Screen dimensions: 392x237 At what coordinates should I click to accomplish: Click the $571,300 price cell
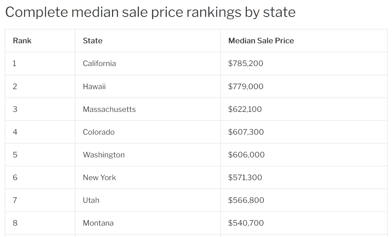245,178
